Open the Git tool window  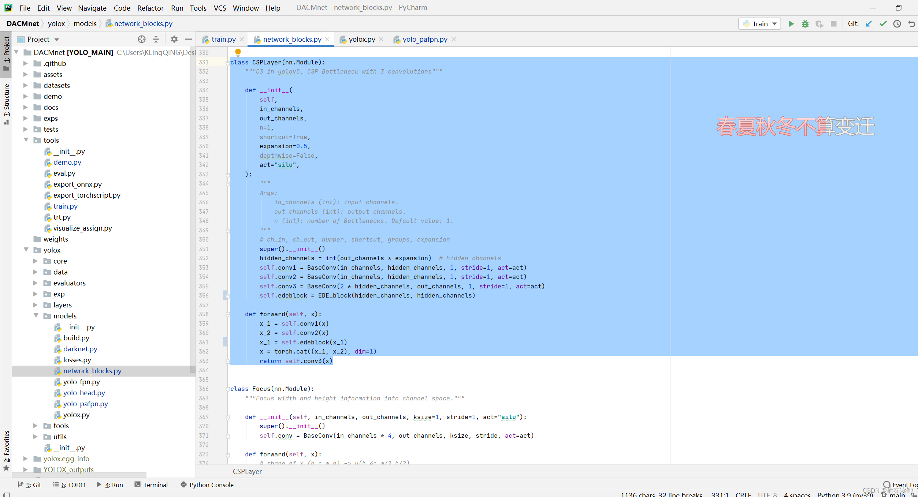[30, 485]
